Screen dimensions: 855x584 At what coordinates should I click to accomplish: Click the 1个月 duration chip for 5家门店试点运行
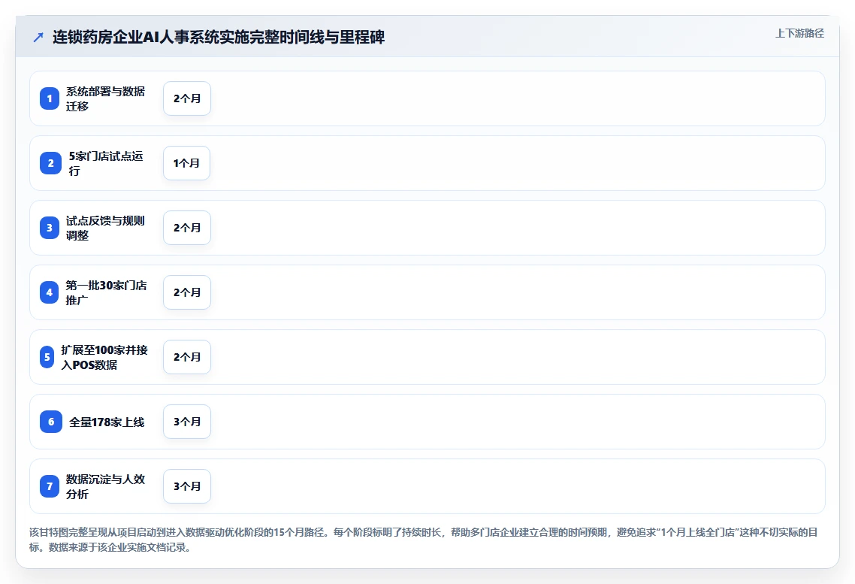(186, 163)
